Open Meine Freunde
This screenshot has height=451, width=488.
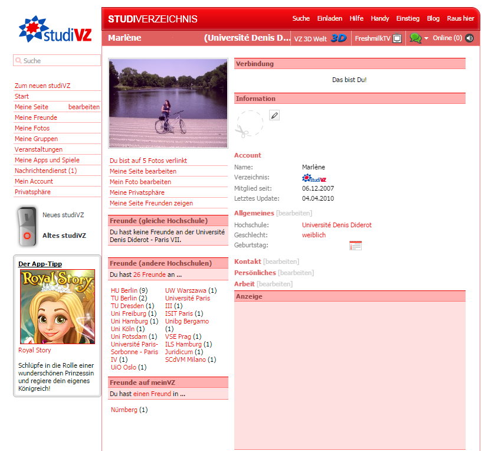(36, 117)
